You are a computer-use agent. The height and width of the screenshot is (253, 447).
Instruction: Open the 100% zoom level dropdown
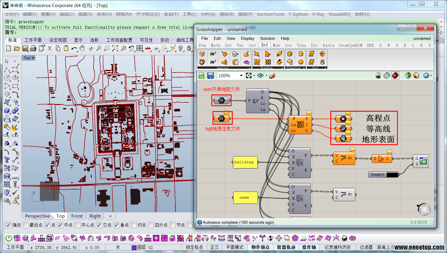(241, 75)
